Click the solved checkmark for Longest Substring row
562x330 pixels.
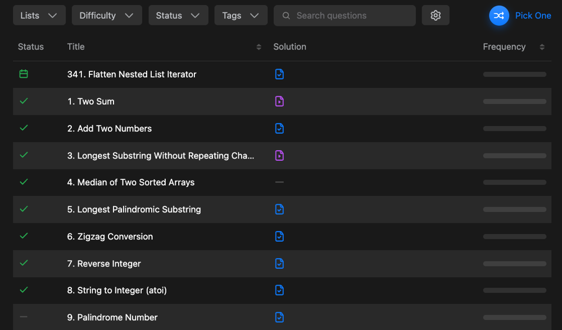(24, 155)
